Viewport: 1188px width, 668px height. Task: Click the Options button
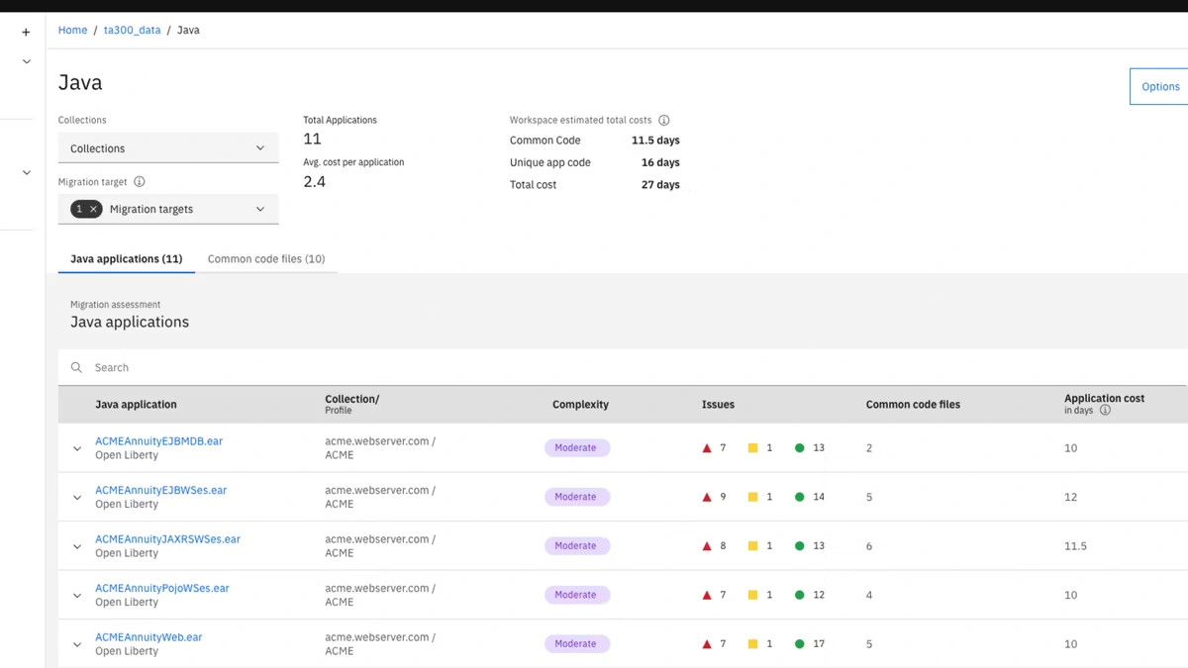(x=1159, y=86)
